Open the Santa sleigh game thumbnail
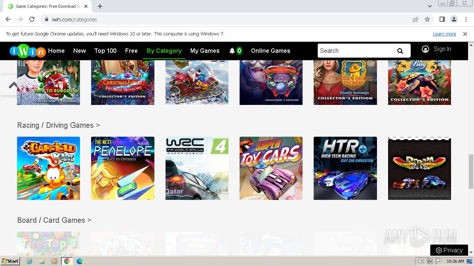Image resolution: width=474 pixels, height=266 pixels. [197, 83]
